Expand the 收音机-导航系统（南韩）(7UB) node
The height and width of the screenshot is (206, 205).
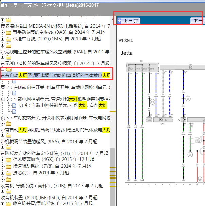click(x=2, y=179)
